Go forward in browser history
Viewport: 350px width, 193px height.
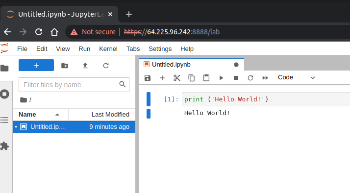pyautogui.click(x=23, y=32)
